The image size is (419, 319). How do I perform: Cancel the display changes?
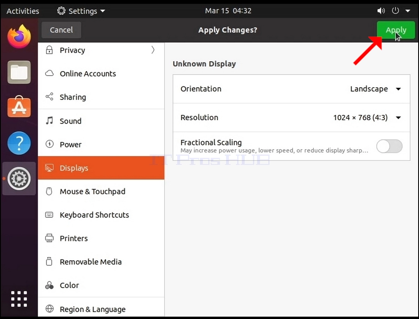point(61,30)
